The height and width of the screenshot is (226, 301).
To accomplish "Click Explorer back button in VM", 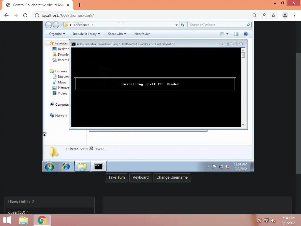I will 49,25.
